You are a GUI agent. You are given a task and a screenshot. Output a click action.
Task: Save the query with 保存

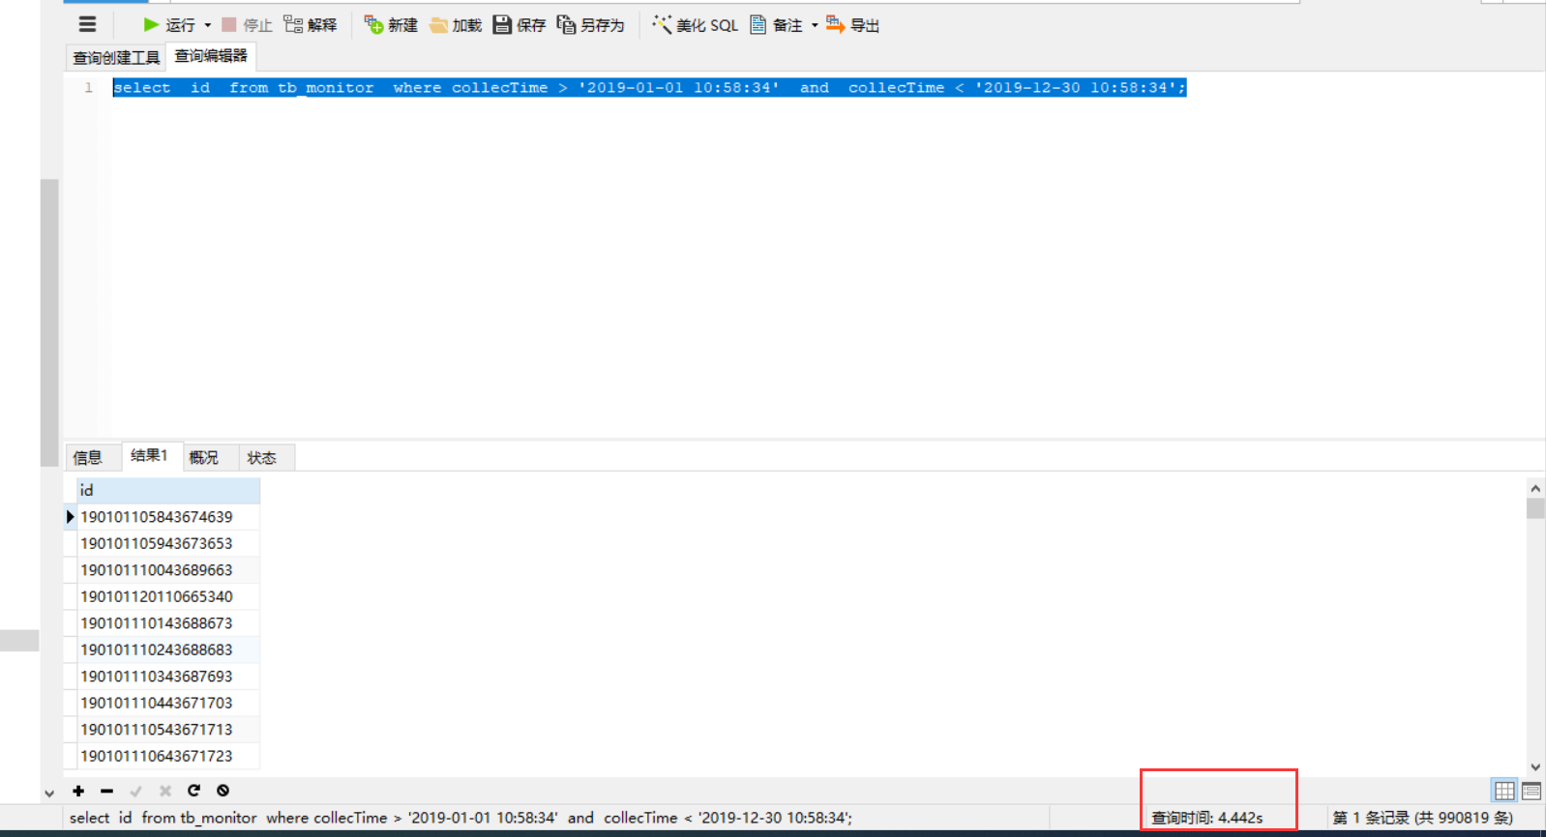[520, 25]
